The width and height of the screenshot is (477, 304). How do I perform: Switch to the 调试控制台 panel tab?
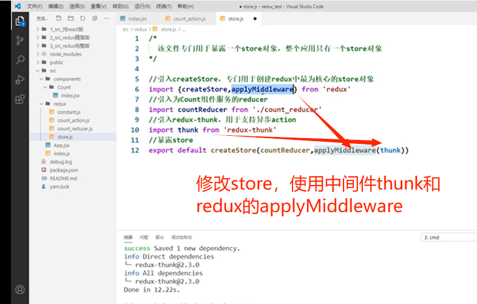pyautogui.click(x=182, y=237)
